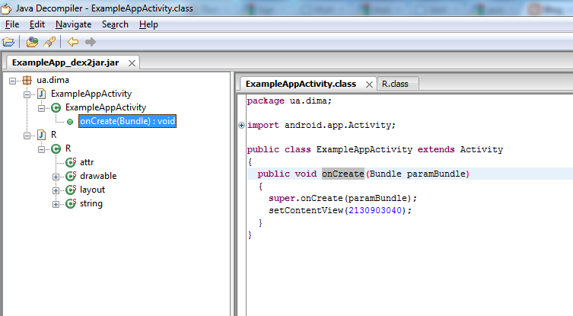573x316 pixels.
Task: Expand the string tree node
Action: pyautogui.click(x=56, y=205)
